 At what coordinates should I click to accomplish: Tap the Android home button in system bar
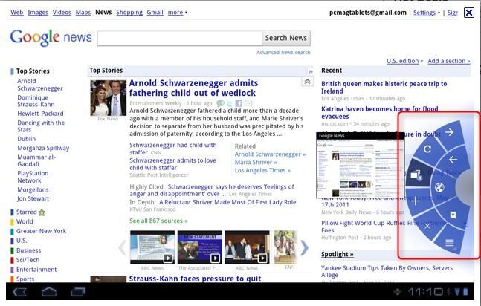point(49,292)
